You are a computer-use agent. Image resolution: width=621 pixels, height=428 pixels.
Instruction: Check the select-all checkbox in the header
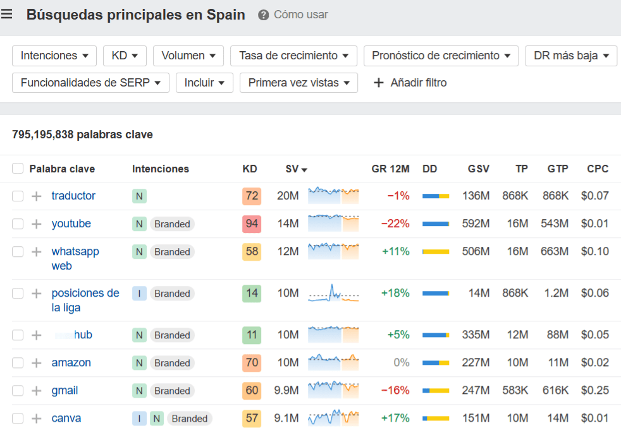(x=17, y=169)
